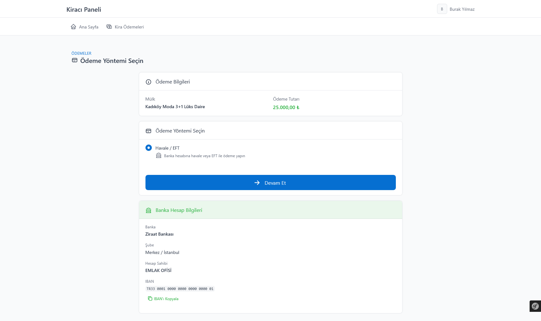Click the IBAN number code field
Viewport: 541px width, 321px height.
[180, 289]
